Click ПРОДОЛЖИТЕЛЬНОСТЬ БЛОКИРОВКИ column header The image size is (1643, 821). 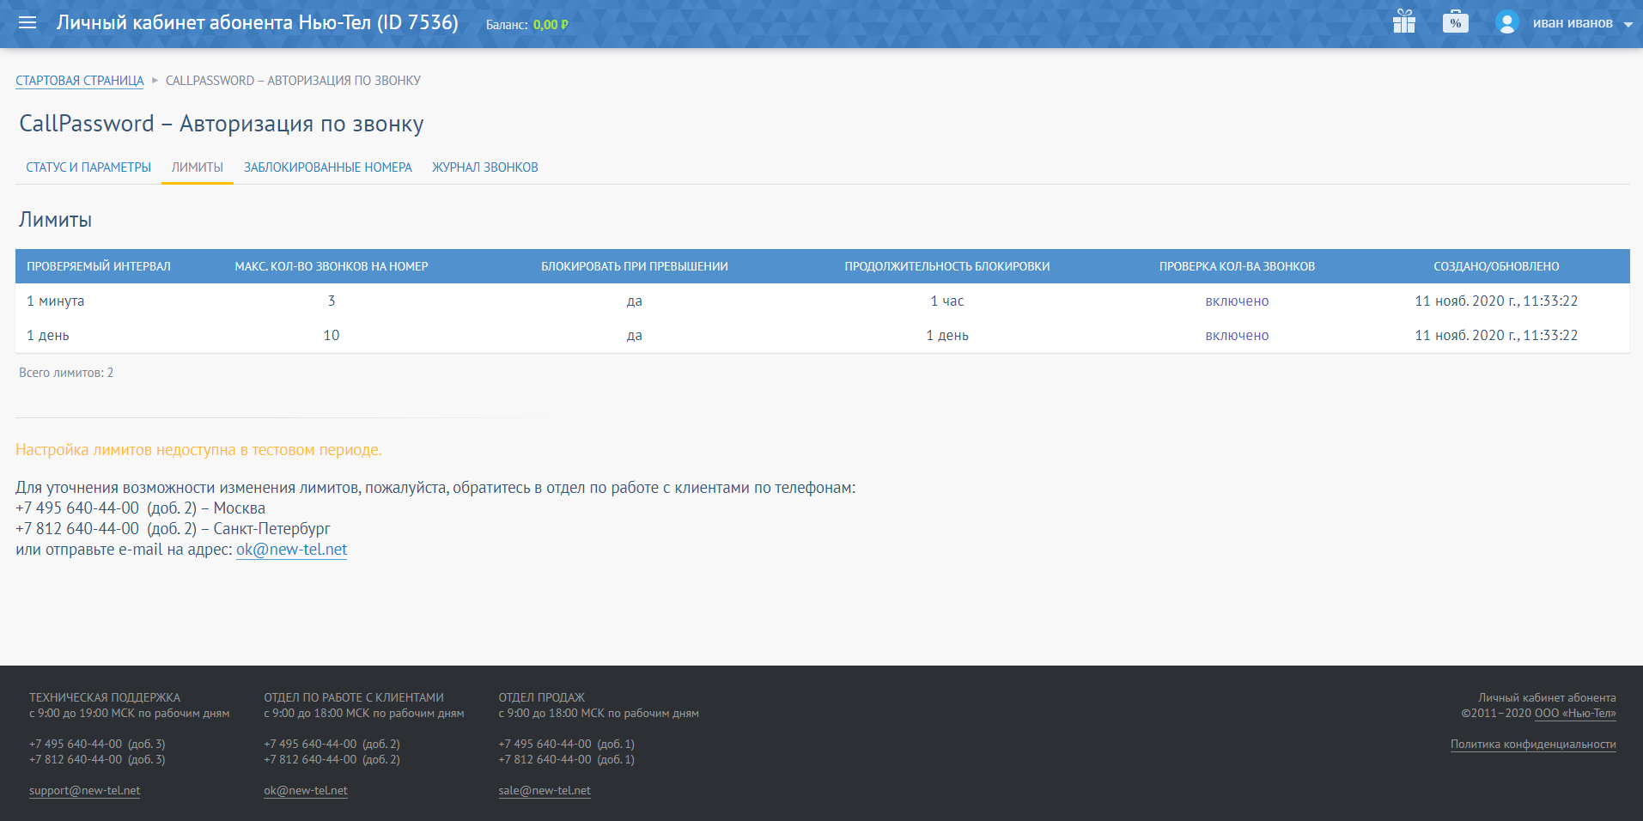click(947, 266)
